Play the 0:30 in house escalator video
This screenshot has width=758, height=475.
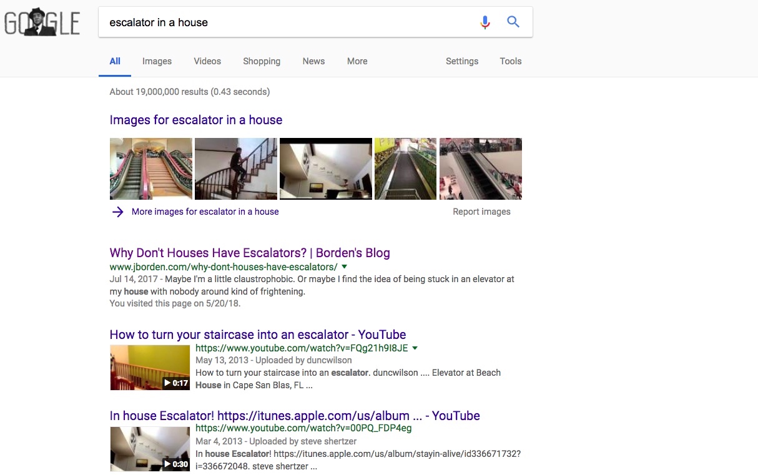tap(149, 449)
